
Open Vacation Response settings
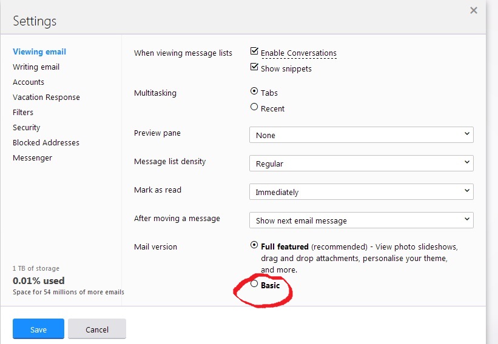(x=46, y=97)
